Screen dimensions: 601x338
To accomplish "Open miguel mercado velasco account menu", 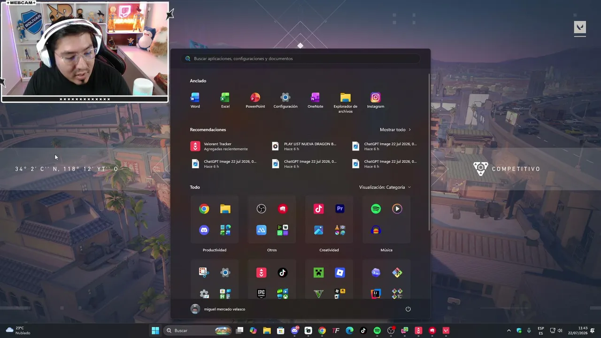I will pyautogui.click(x=218, y=309).
